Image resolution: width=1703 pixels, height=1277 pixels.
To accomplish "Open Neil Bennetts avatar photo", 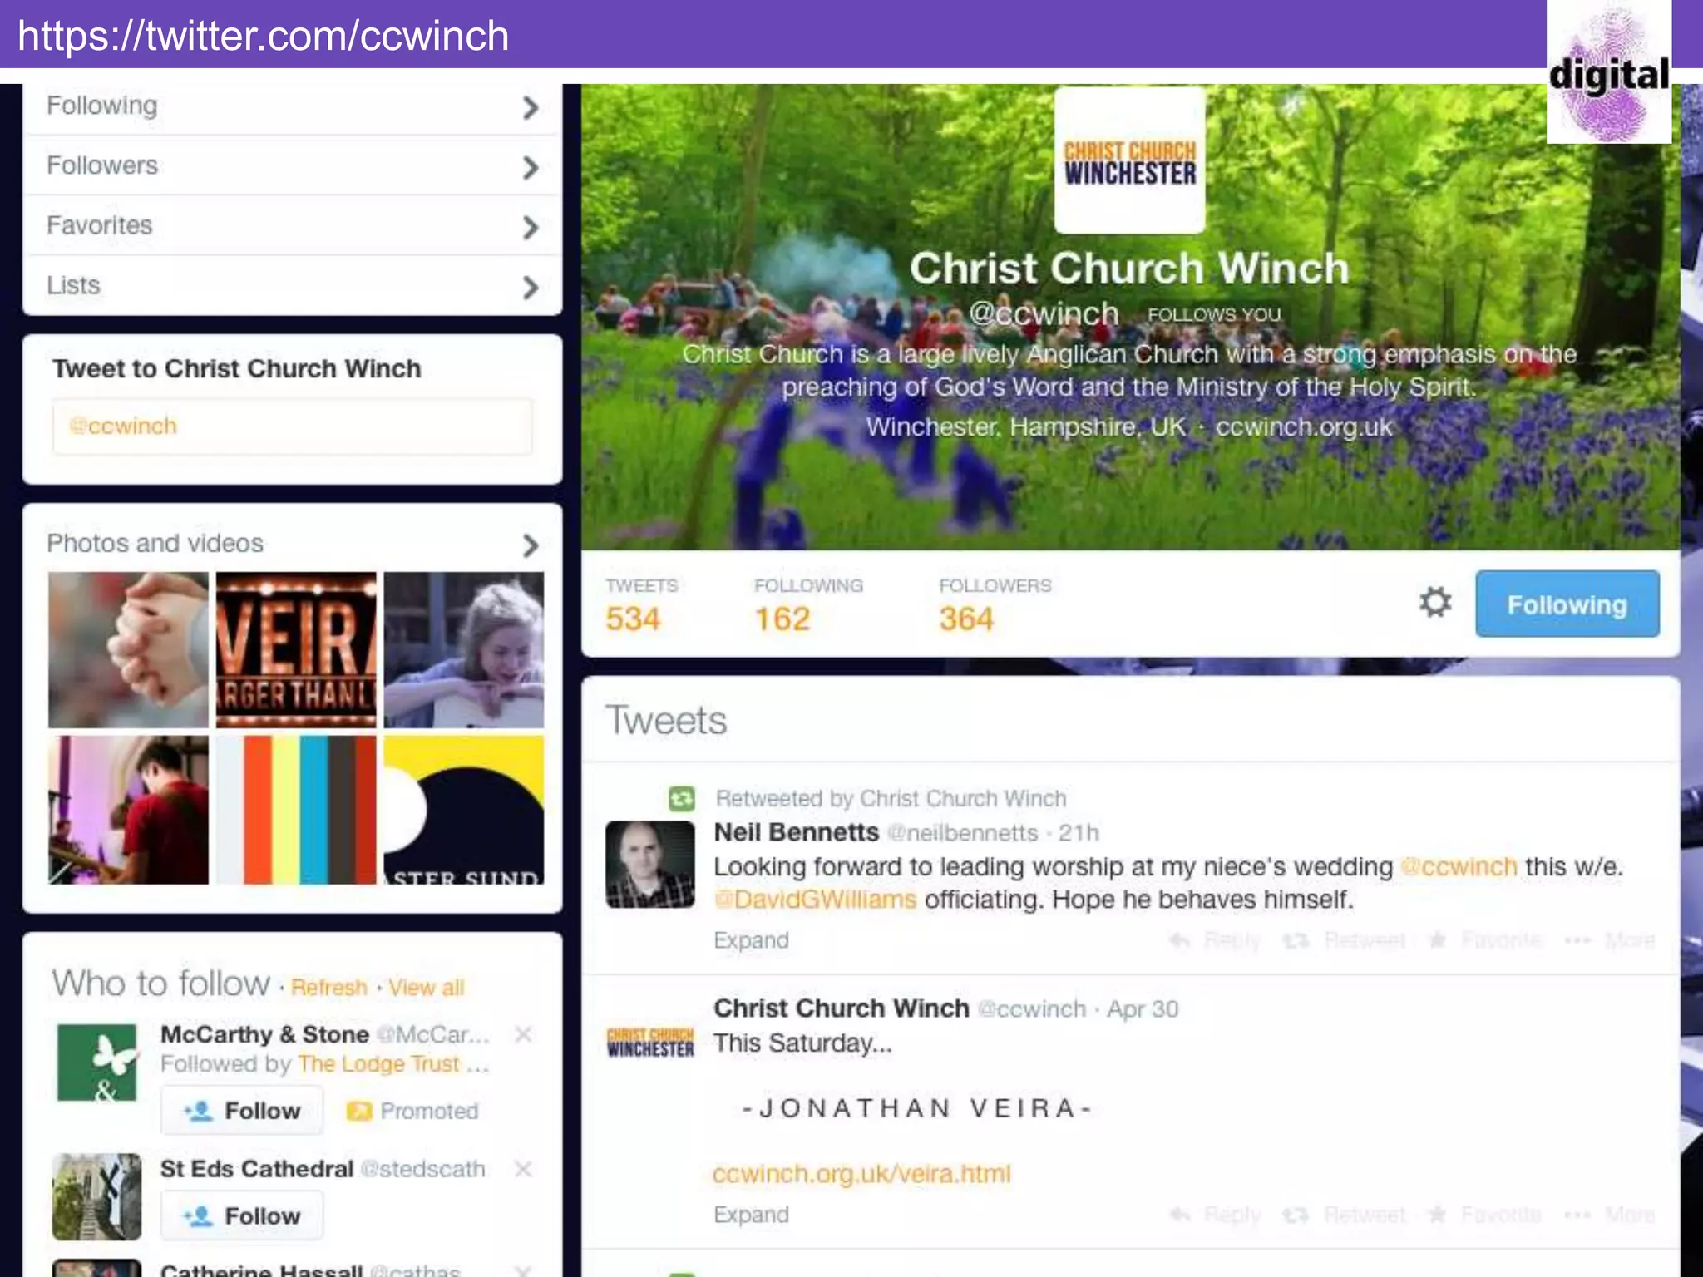I will tap(650, 865).
